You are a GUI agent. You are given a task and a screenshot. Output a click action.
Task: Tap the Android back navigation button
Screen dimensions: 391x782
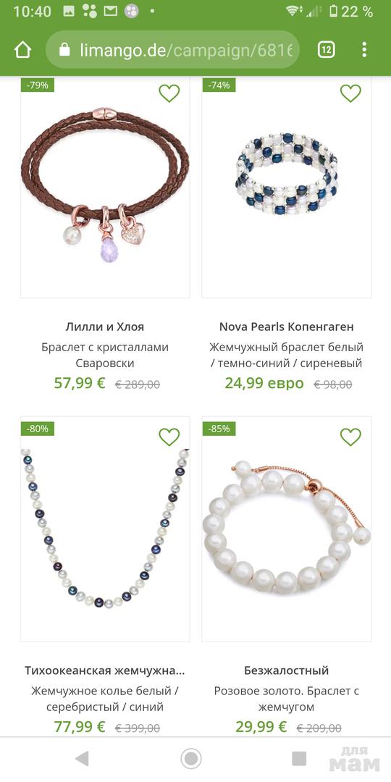coord(82,759)
